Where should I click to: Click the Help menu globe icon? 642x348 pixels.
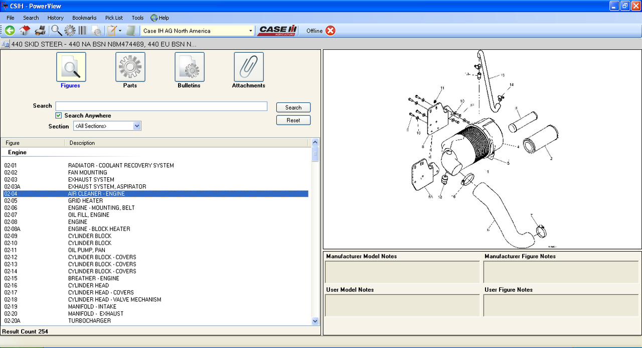(154, 18)
